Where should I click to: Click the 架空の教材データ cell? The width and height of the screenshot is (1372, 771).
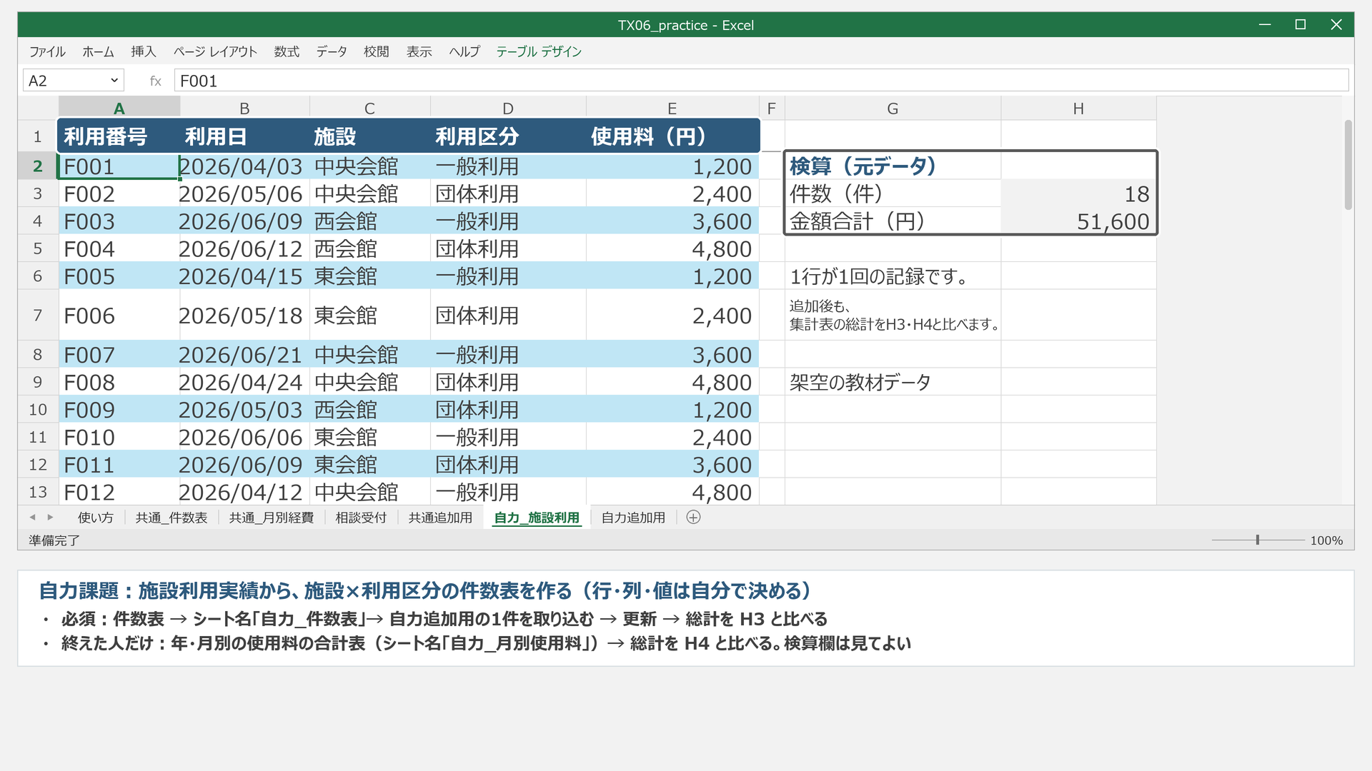tap(893, 382)
